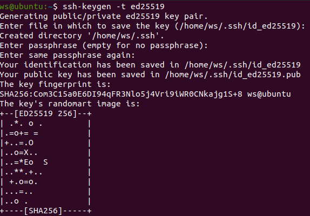Click the letter E in randomart
Viewport: 310px width, 216px height.
pyautogui.click(x=26, y=162)
